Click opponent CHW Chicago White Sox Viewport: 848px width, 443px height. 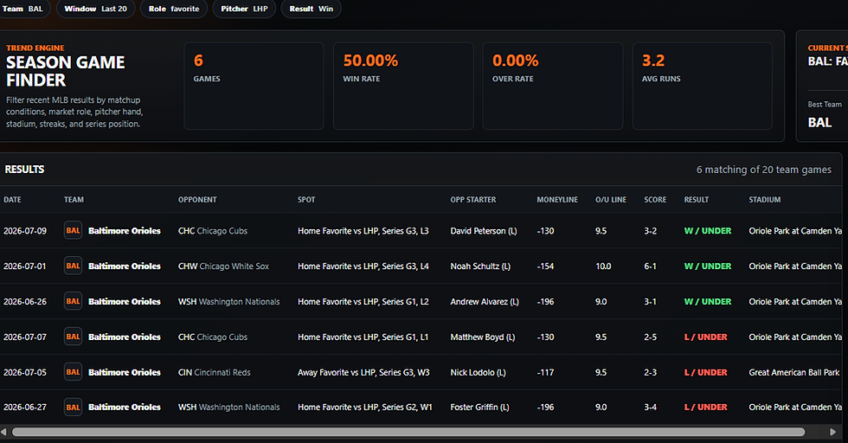223,266
